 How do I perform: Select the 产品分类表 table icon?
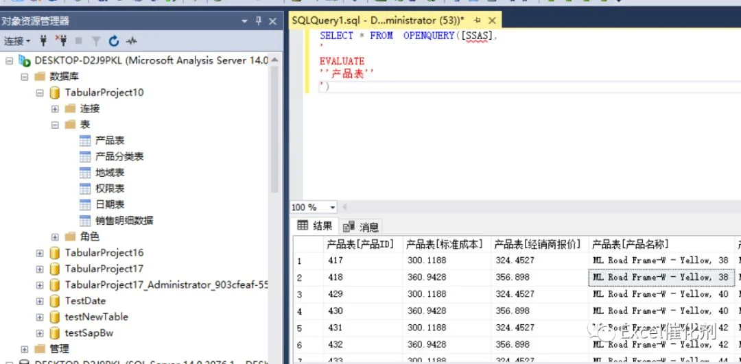click(x=85, y=157)
